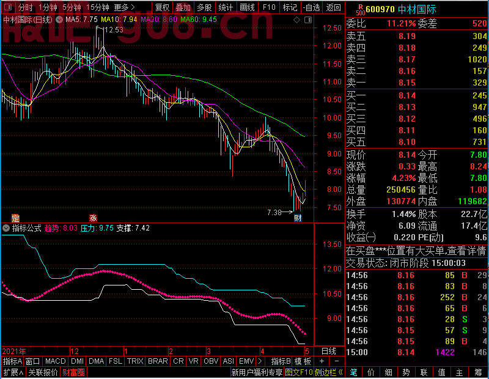Screen dimensions: 489x379
Task: Click the 卖三 row at price 8.17
Action: point(416,59)
